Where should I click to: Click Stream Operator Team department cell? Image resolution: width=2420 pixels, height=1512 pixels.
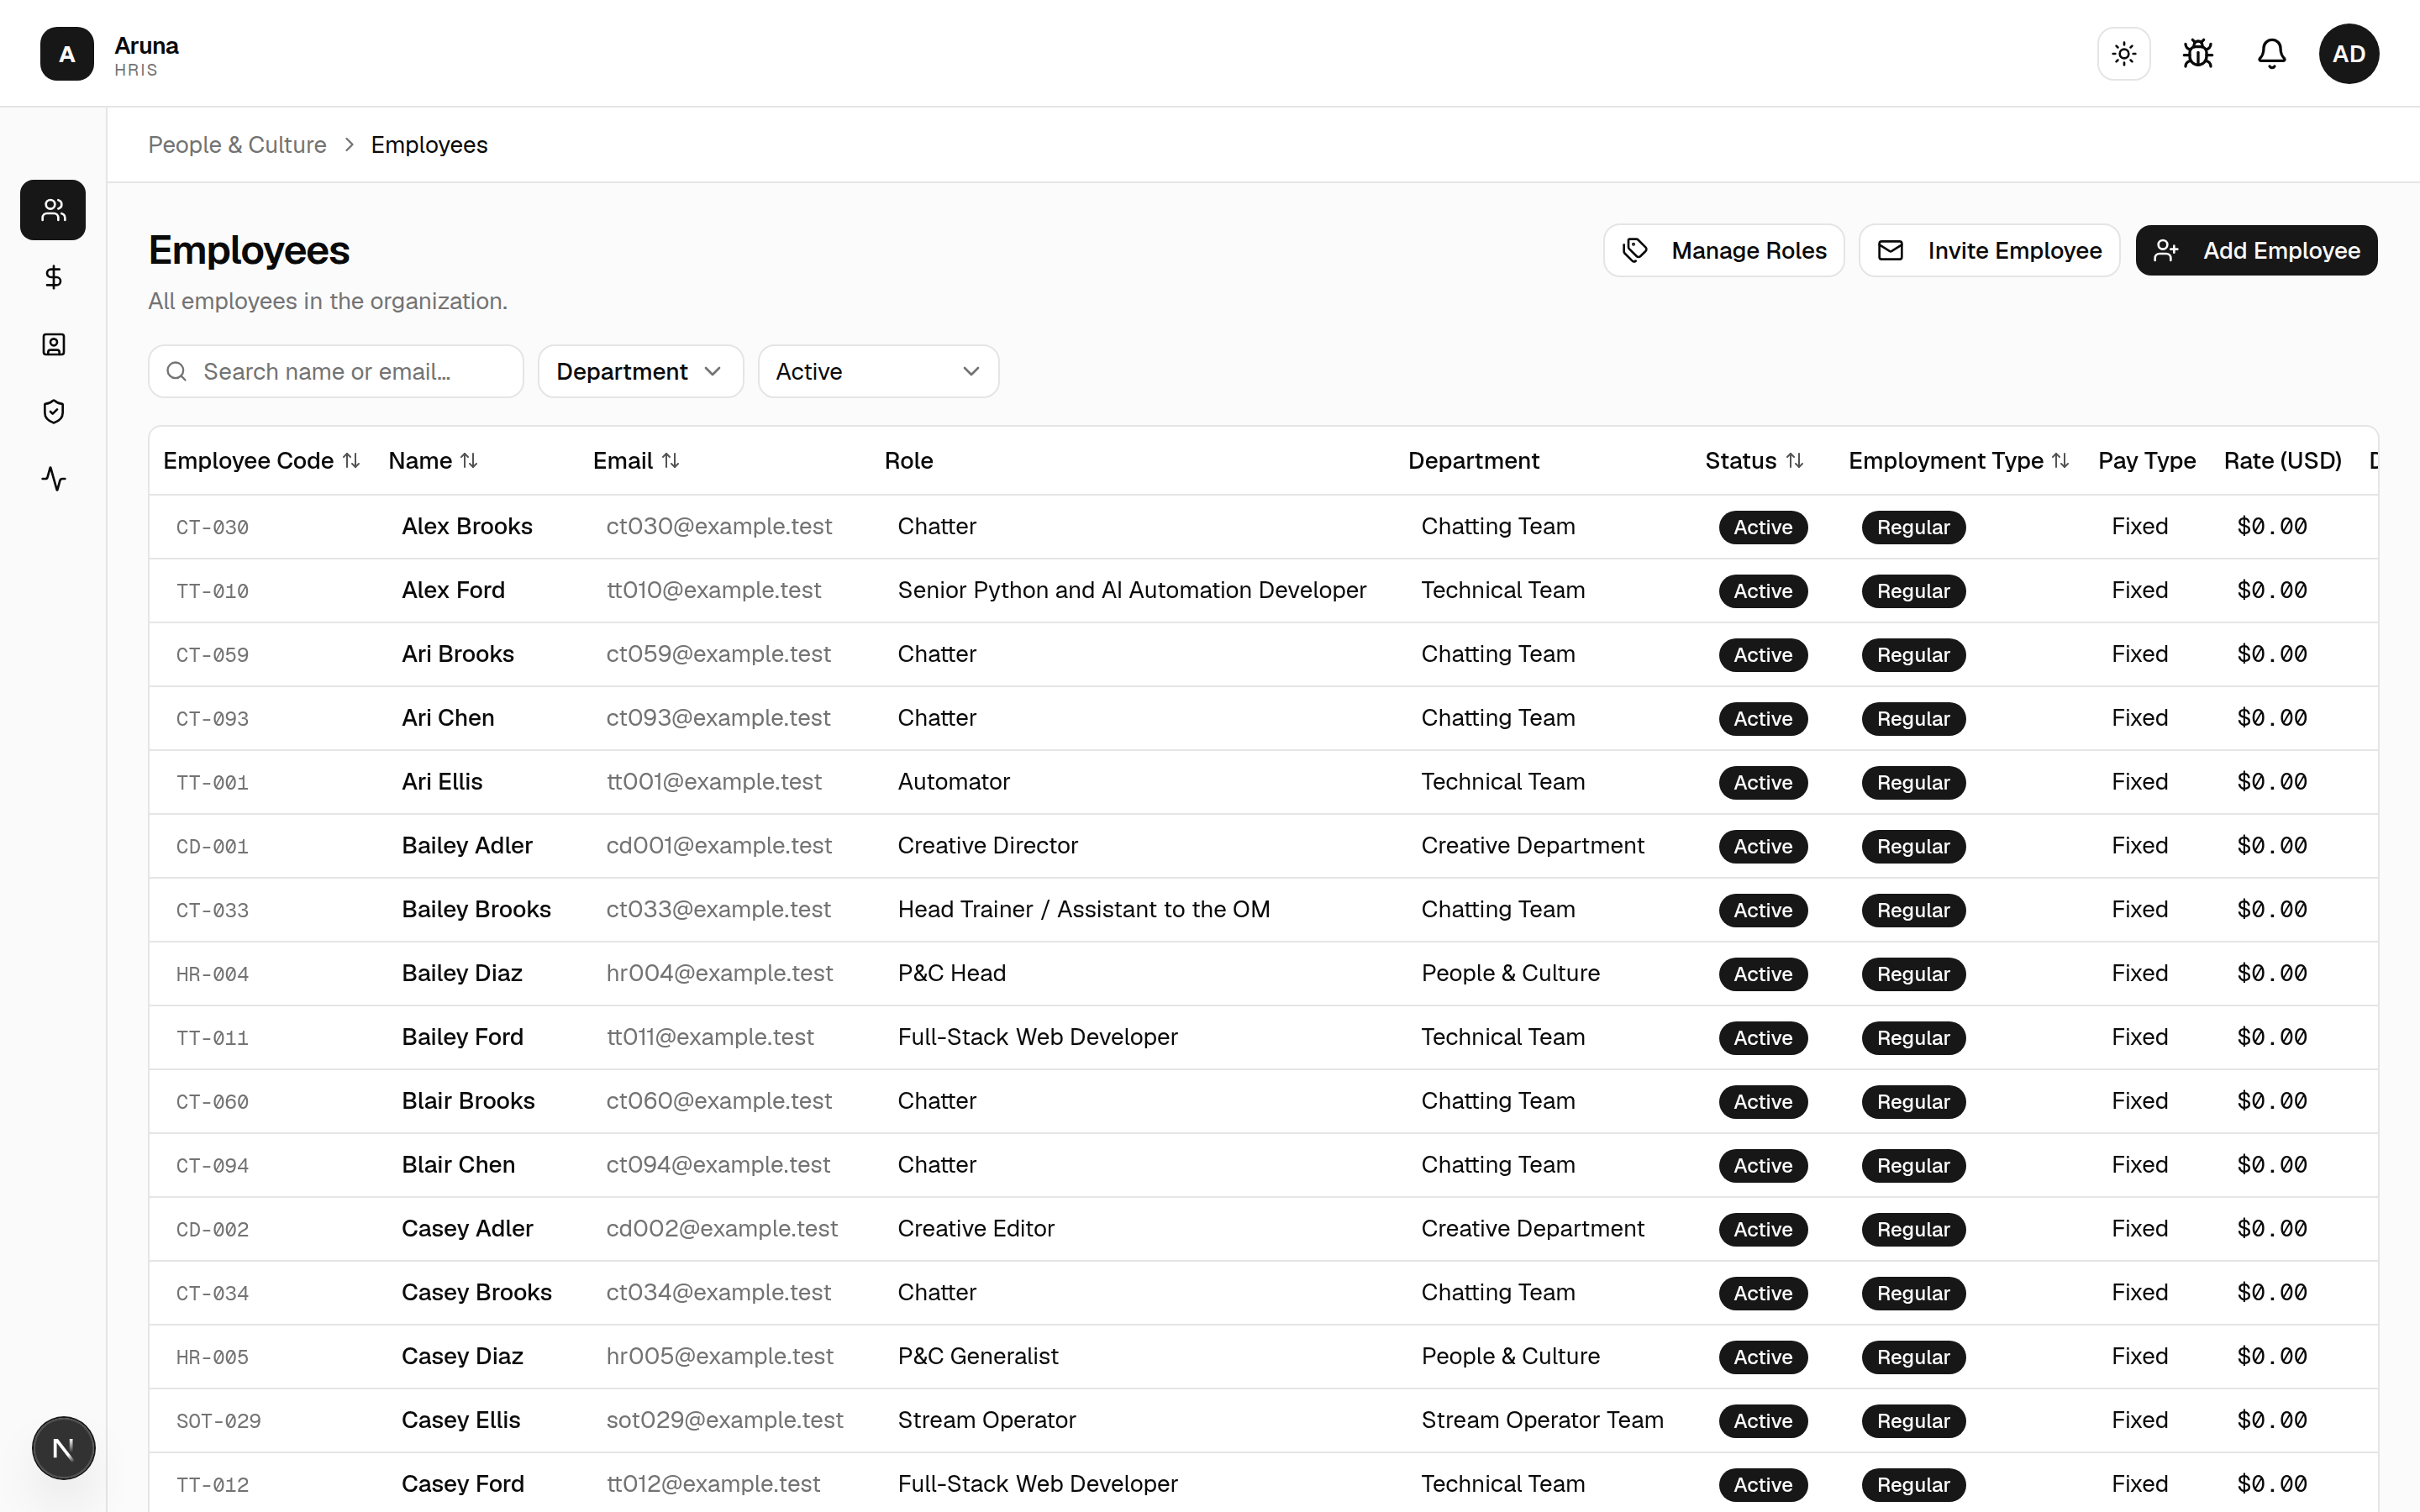point(1542,1421)
